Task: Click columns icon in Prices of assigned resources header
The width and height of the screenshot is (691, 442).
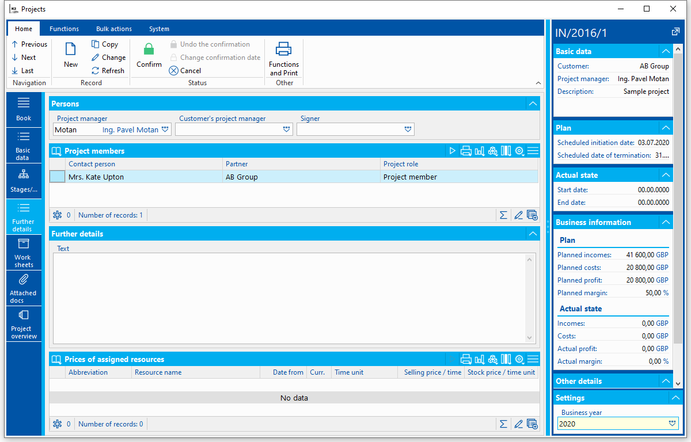Action: coord(506,359)
